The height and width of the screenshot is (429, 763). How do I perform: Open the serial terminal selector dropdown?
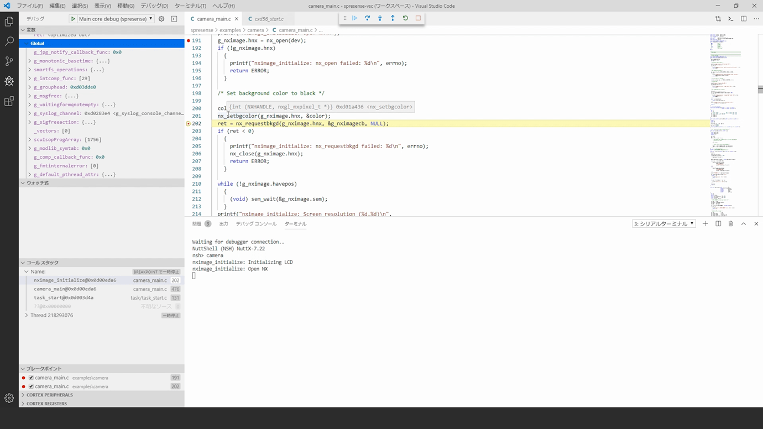pos(663,224)
